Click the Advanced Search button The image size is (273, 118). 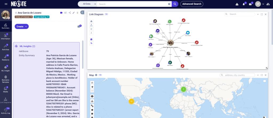point(192,4)
